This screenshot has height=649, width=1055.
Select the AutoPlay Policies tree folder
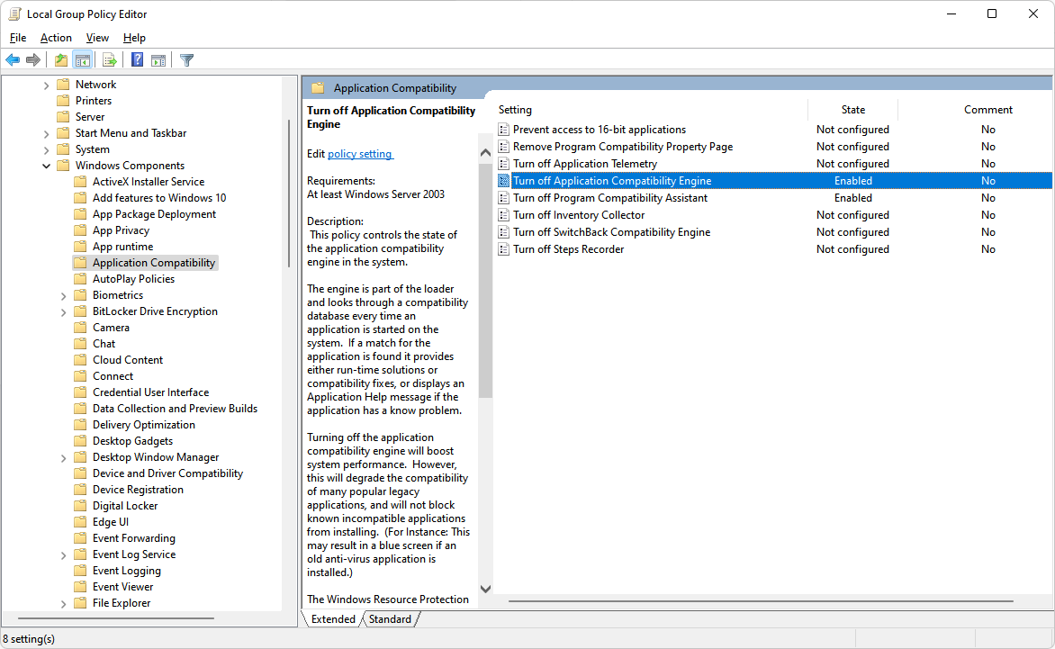tap(133, 279)
